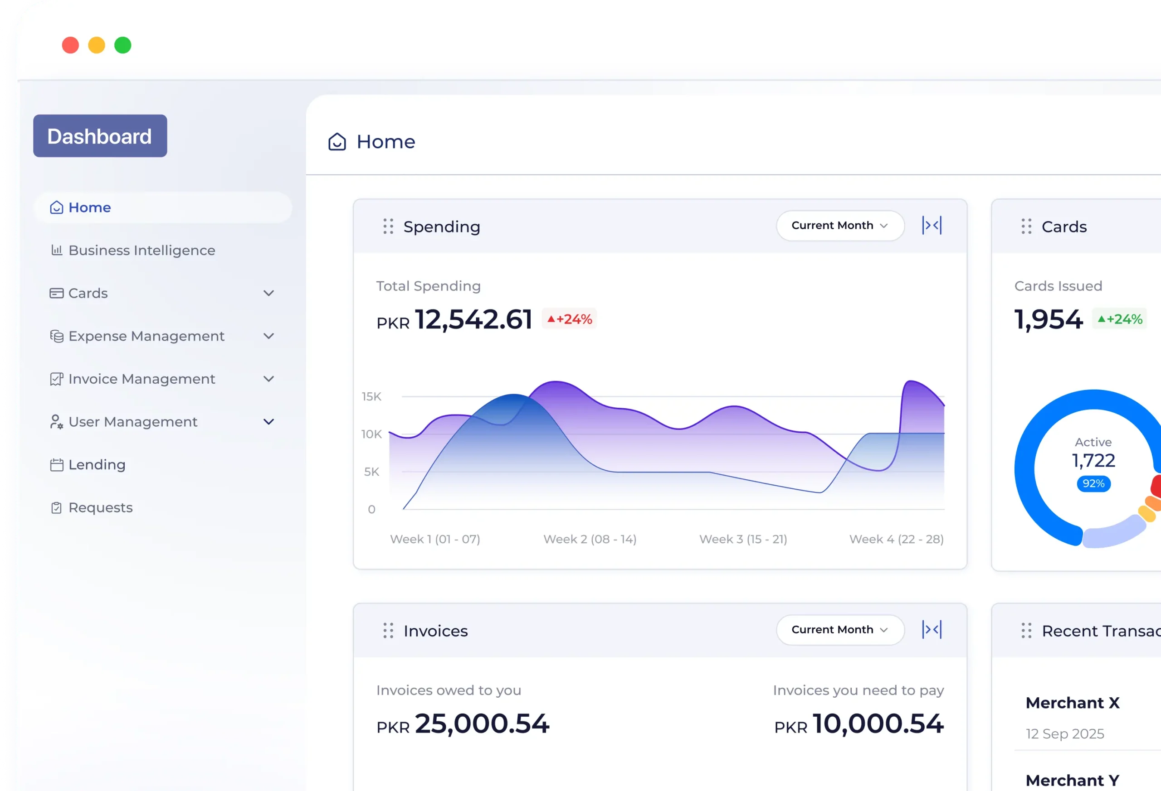Collapse the Invoices widget using its icon
This screenshot has width=1161, height=791.
[x=932, y=630]
